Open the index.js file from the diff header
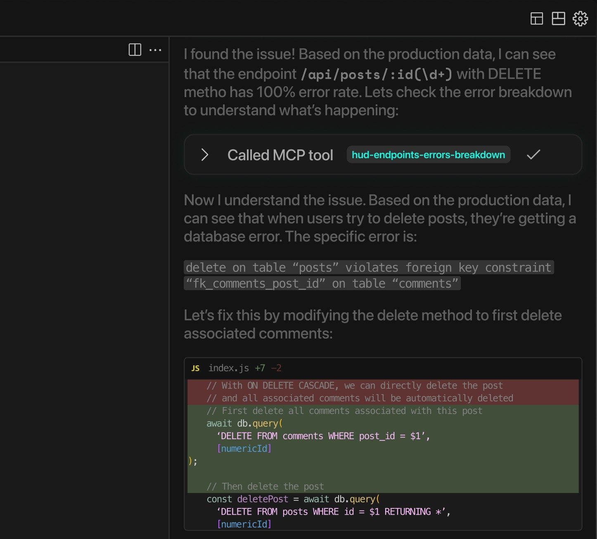The height and width of the screenshot is (539, 597). coord(228,368)
